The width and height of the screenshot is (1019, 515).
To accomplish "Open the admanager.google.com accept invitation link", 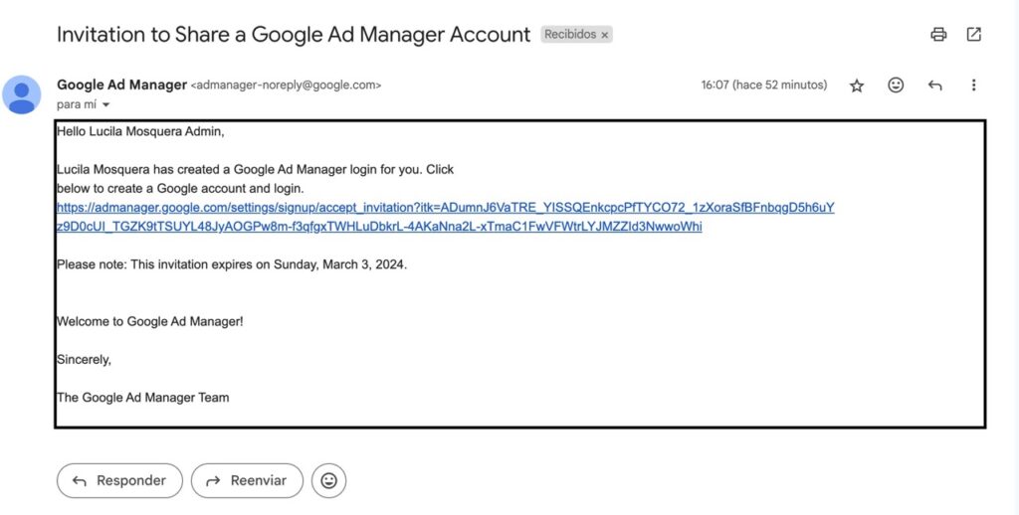I will click(x=445, y=208).
